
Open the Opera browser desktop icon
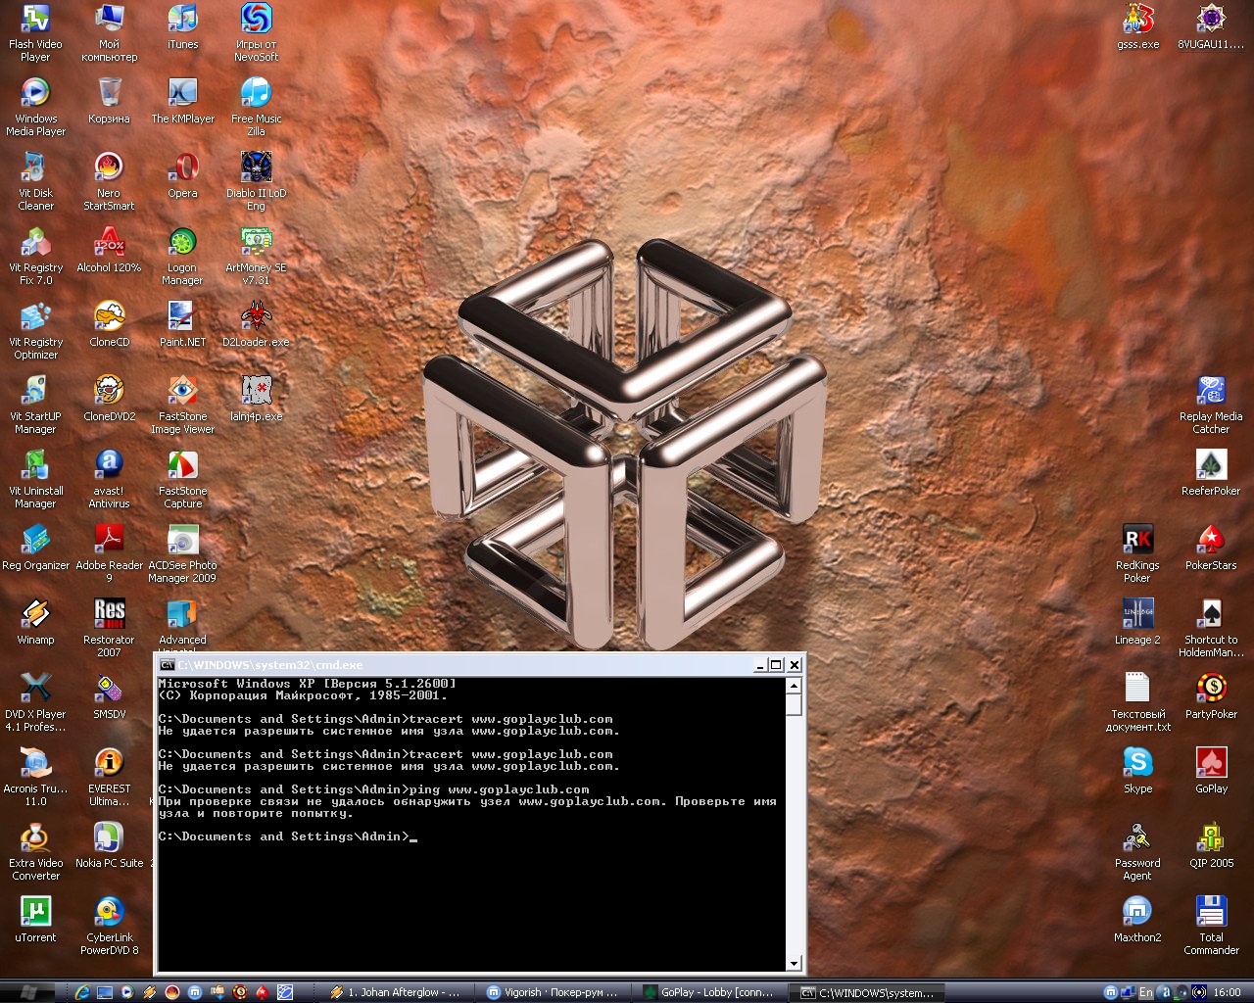[x=182, y=168]
